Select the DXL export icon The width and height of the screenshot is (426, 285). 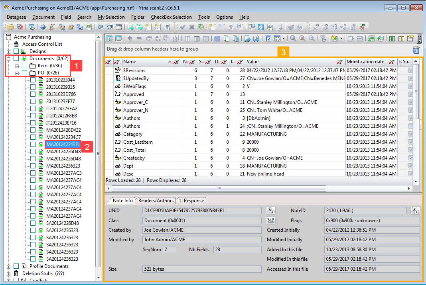pyautogui.click(x=139, y=27)
